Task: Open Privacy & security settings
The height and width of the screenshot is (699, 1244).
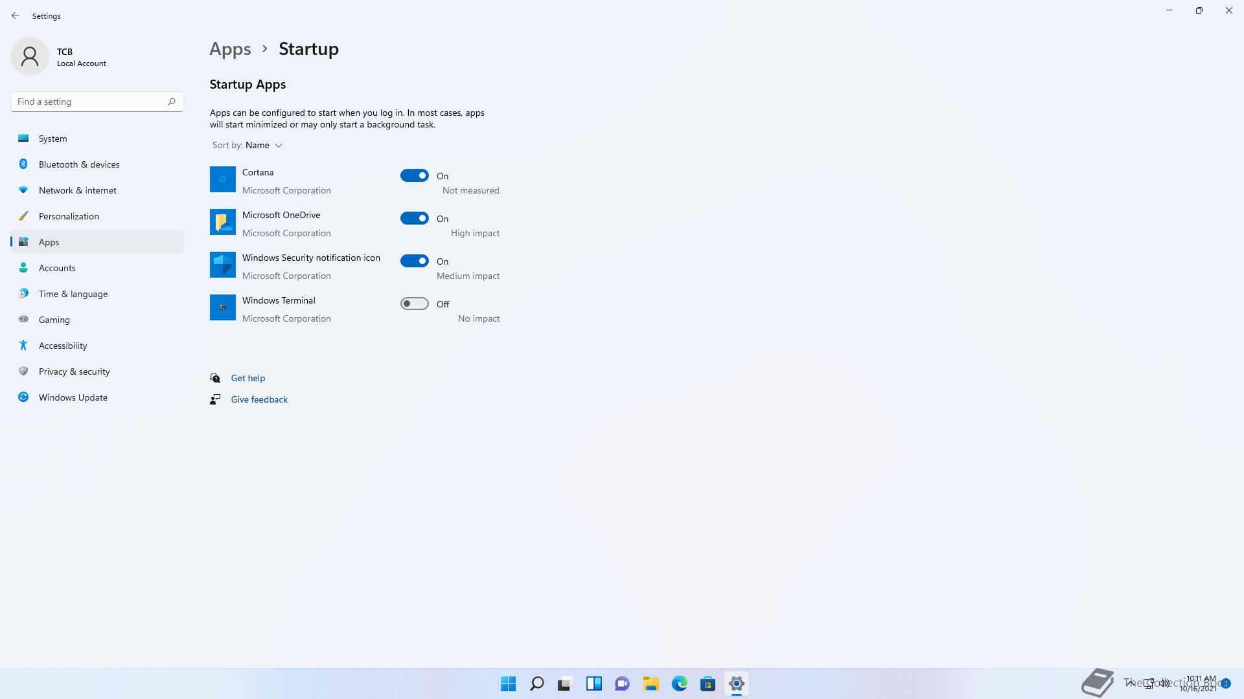Action: pyautogui.click(x=74, y=372)
